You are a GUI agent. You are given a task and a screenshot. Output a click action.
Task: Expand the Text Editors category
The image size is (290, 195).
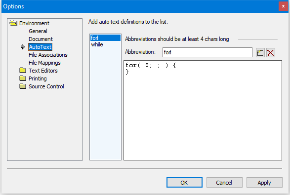43,71
